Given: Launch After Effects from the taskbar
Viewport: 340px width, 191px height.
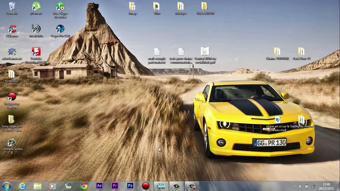Looking at the screenshot, I should (99, 186).
